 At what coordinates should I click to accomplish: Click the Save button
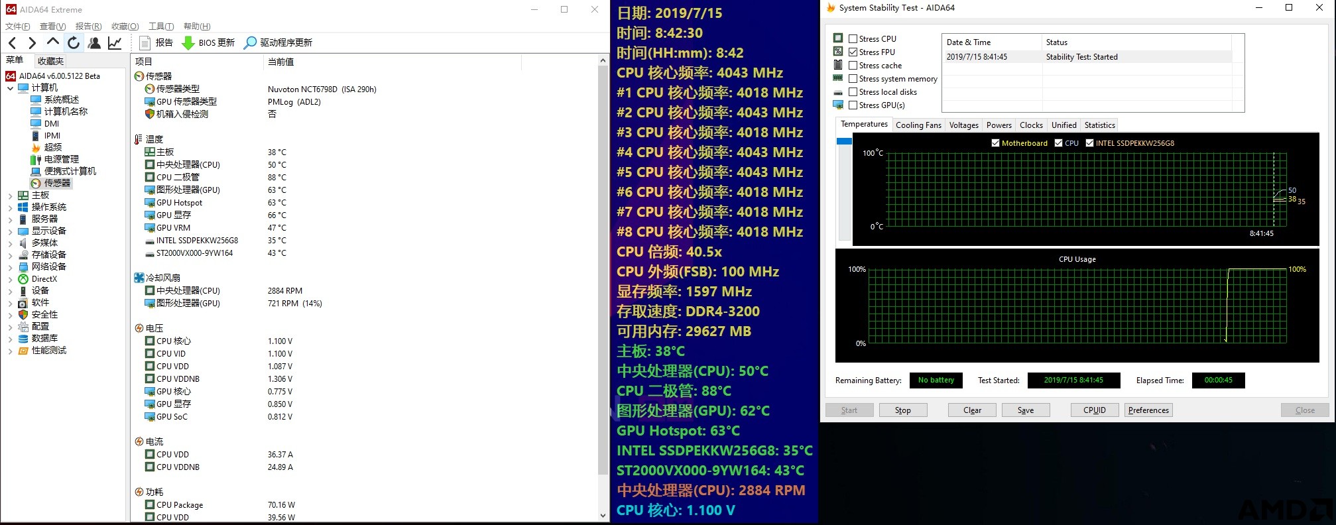[1026, 410]
